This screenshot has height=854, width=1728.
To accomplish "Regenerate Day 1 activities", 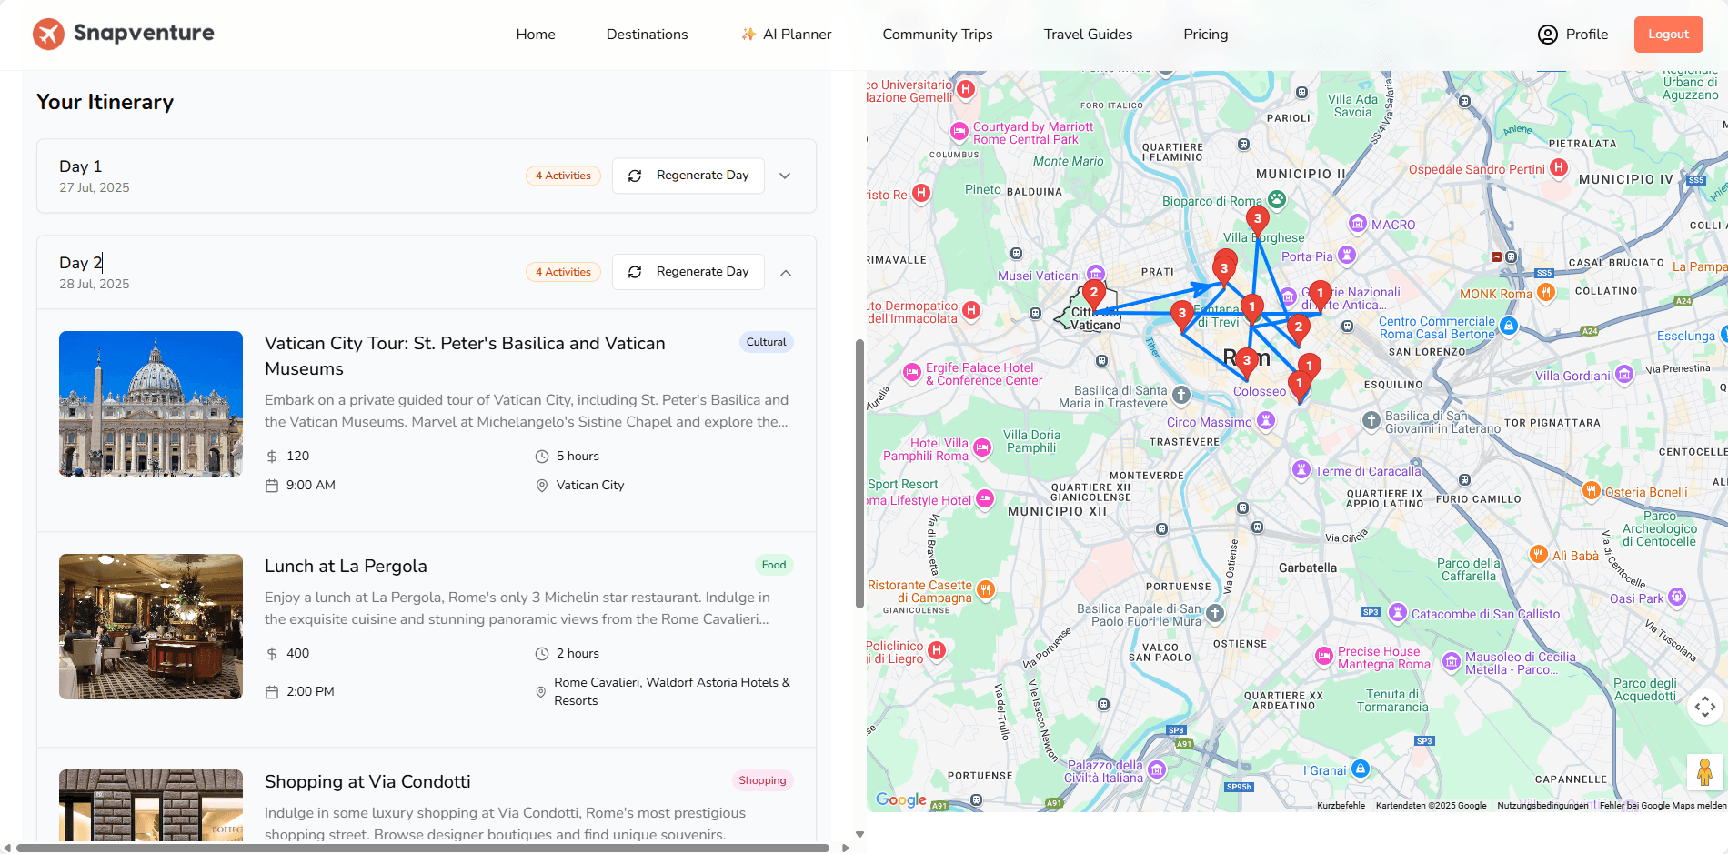I will point(688,176).
